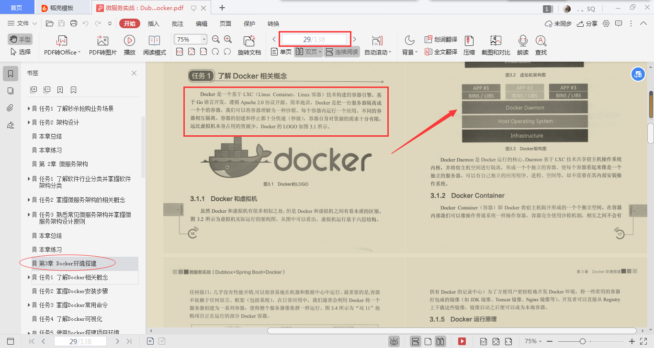Screen dimensions: 654x348
Task: Click the open file folder icon
Action: [x=49, y=23]
